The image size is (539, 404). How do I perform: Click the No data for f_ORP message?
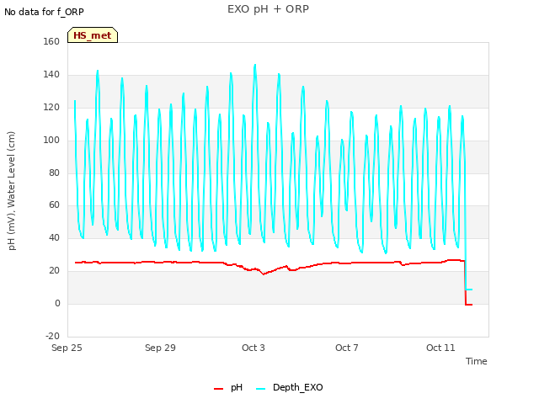click(x=44, y=12)
